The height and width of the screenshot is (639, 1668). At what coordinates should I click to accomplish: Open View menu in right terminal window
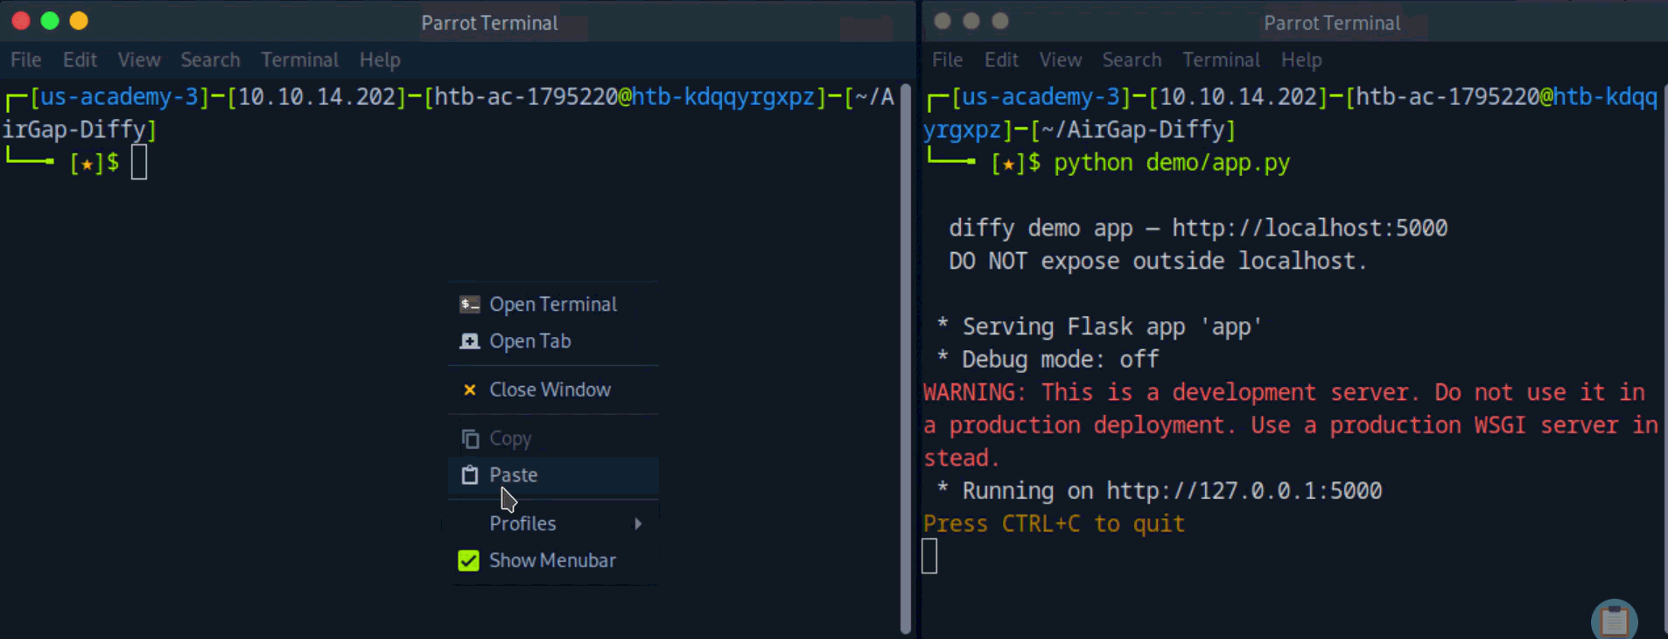click(1061, 60)
